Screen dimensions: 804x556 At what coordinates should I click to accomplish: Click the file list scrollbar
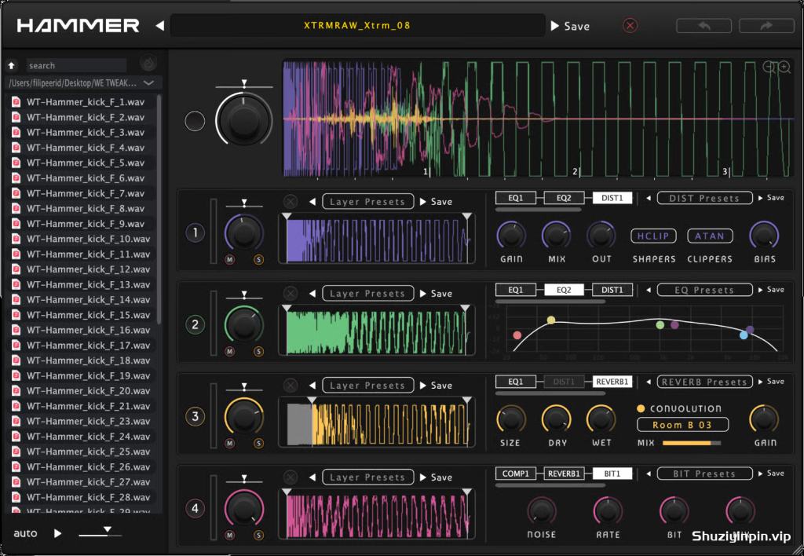[159, 209]
